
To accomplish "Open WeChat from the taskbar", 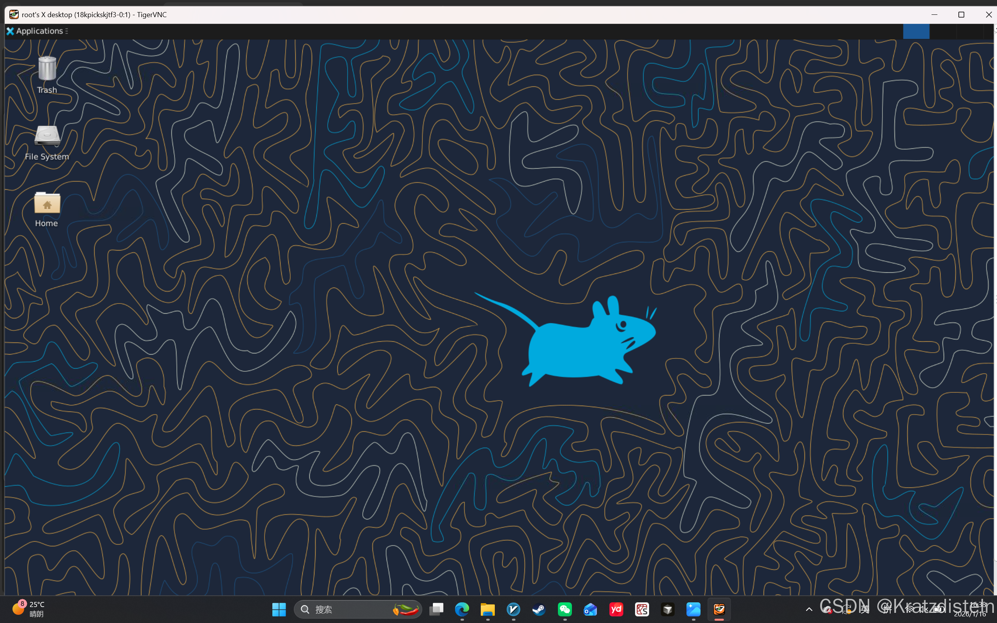I will (x=565, y=609).
